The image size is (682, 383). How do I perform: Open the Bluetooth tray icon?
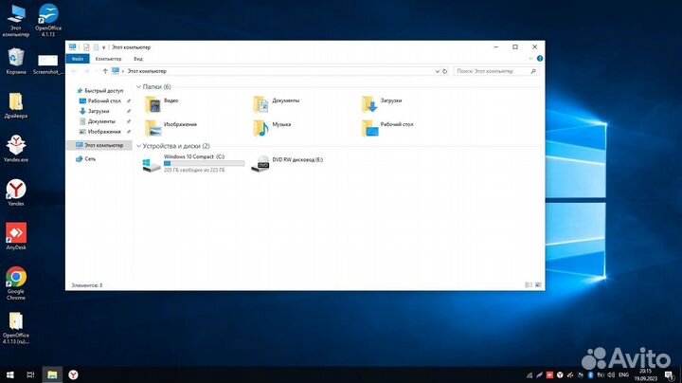point(591,374)
